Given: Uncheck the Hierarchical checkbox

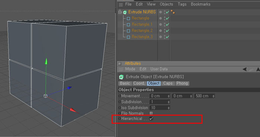Looking at the screenshot, I should (151, 118).
